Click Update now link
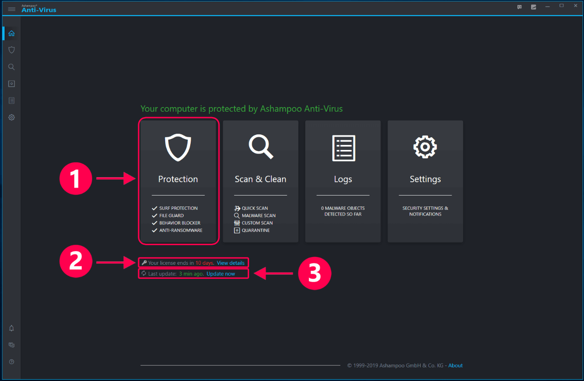The width and height of the screenshot is (584, 381). 221,274
